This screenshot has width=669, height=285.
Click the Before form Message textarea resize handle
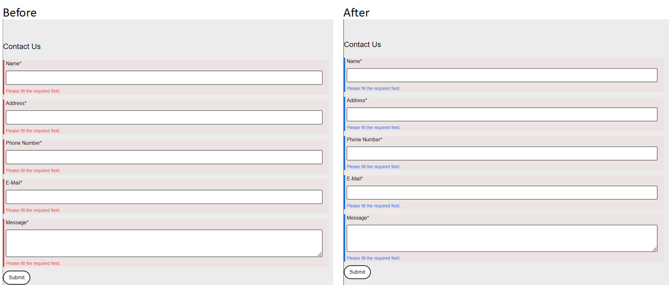coord(319,254)
